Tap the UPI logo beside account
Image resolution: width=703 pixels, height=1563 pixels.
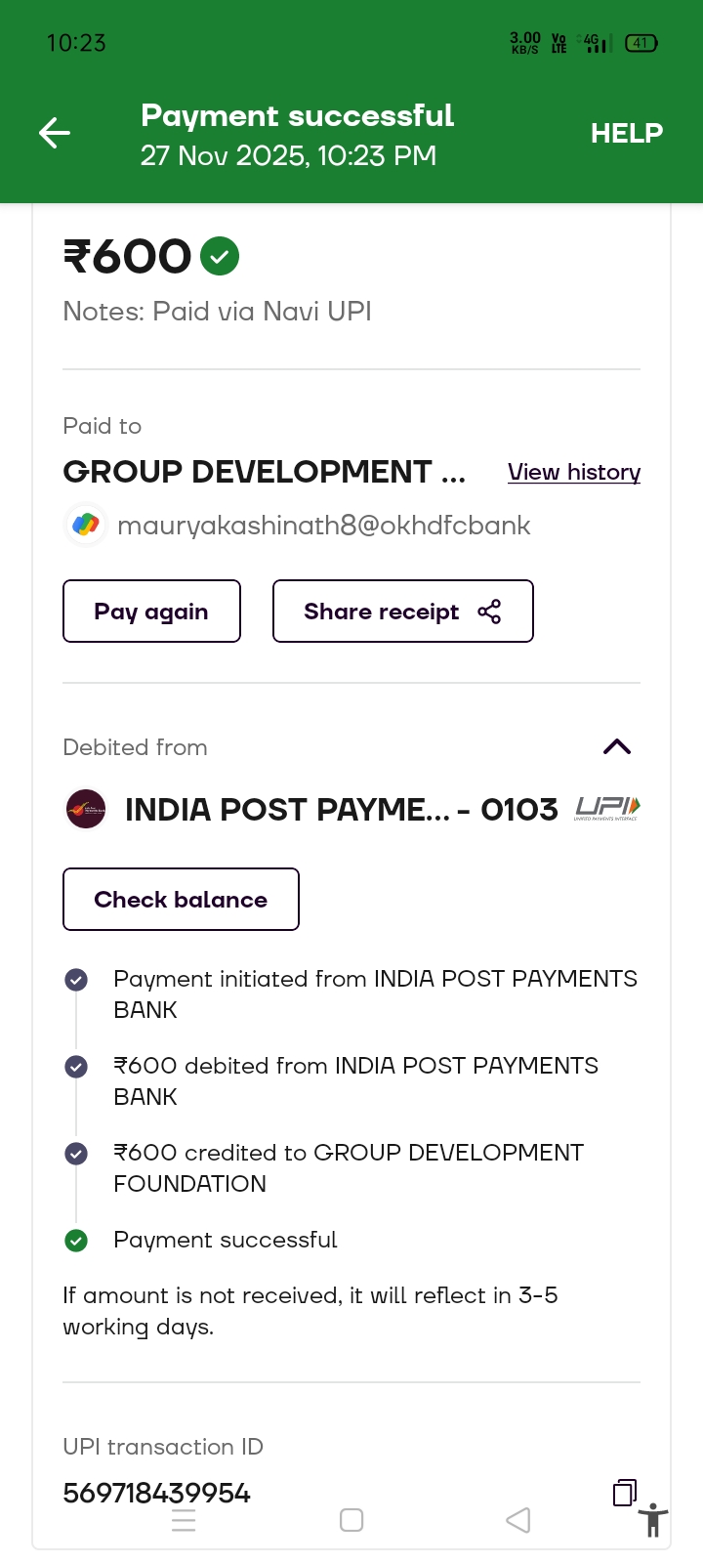click(607, 808)
